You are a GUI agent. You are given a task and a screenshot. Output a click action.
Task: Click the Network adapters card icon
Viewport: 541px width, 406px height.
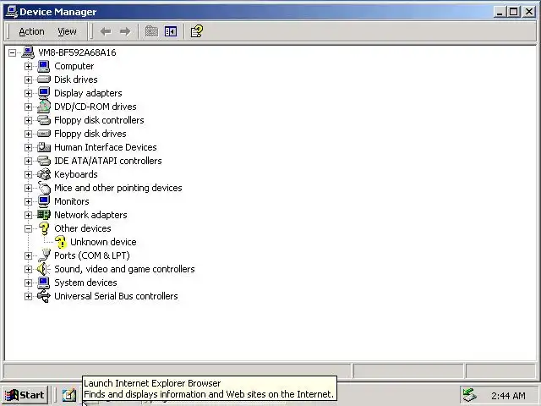(x=44, y=215)
